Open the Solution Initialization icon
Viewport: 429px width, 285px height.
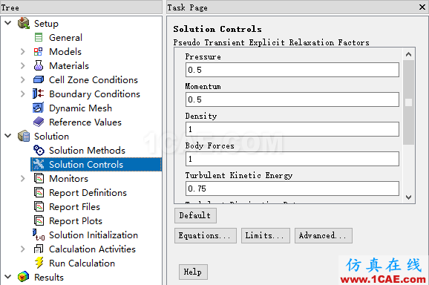pyautogui.click(x=39, y=235)
